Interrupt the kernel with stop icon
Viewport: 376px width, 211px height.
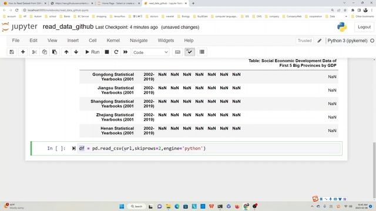coord(107,52)
